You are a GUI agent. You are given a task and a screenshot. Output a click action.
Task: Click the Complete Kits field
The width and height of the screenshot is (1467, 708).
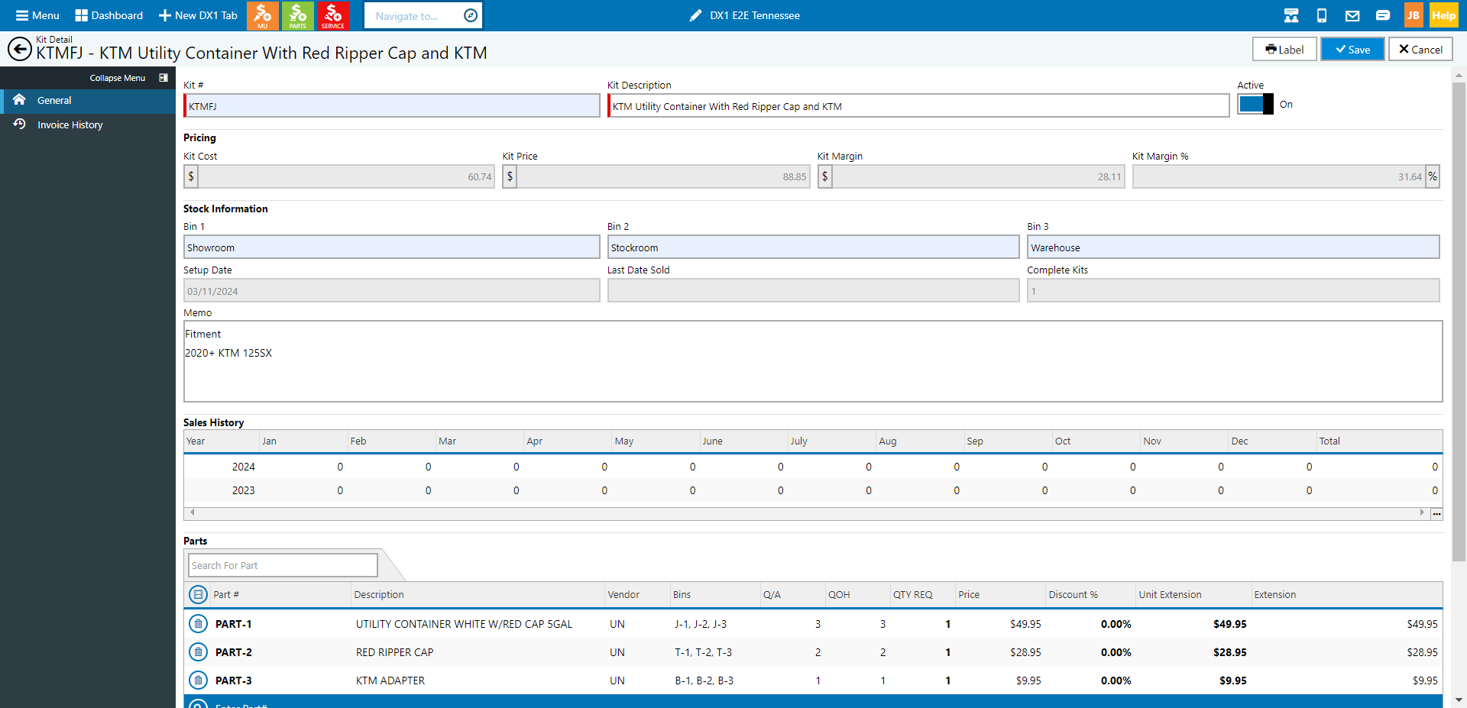coord(1233,291)
